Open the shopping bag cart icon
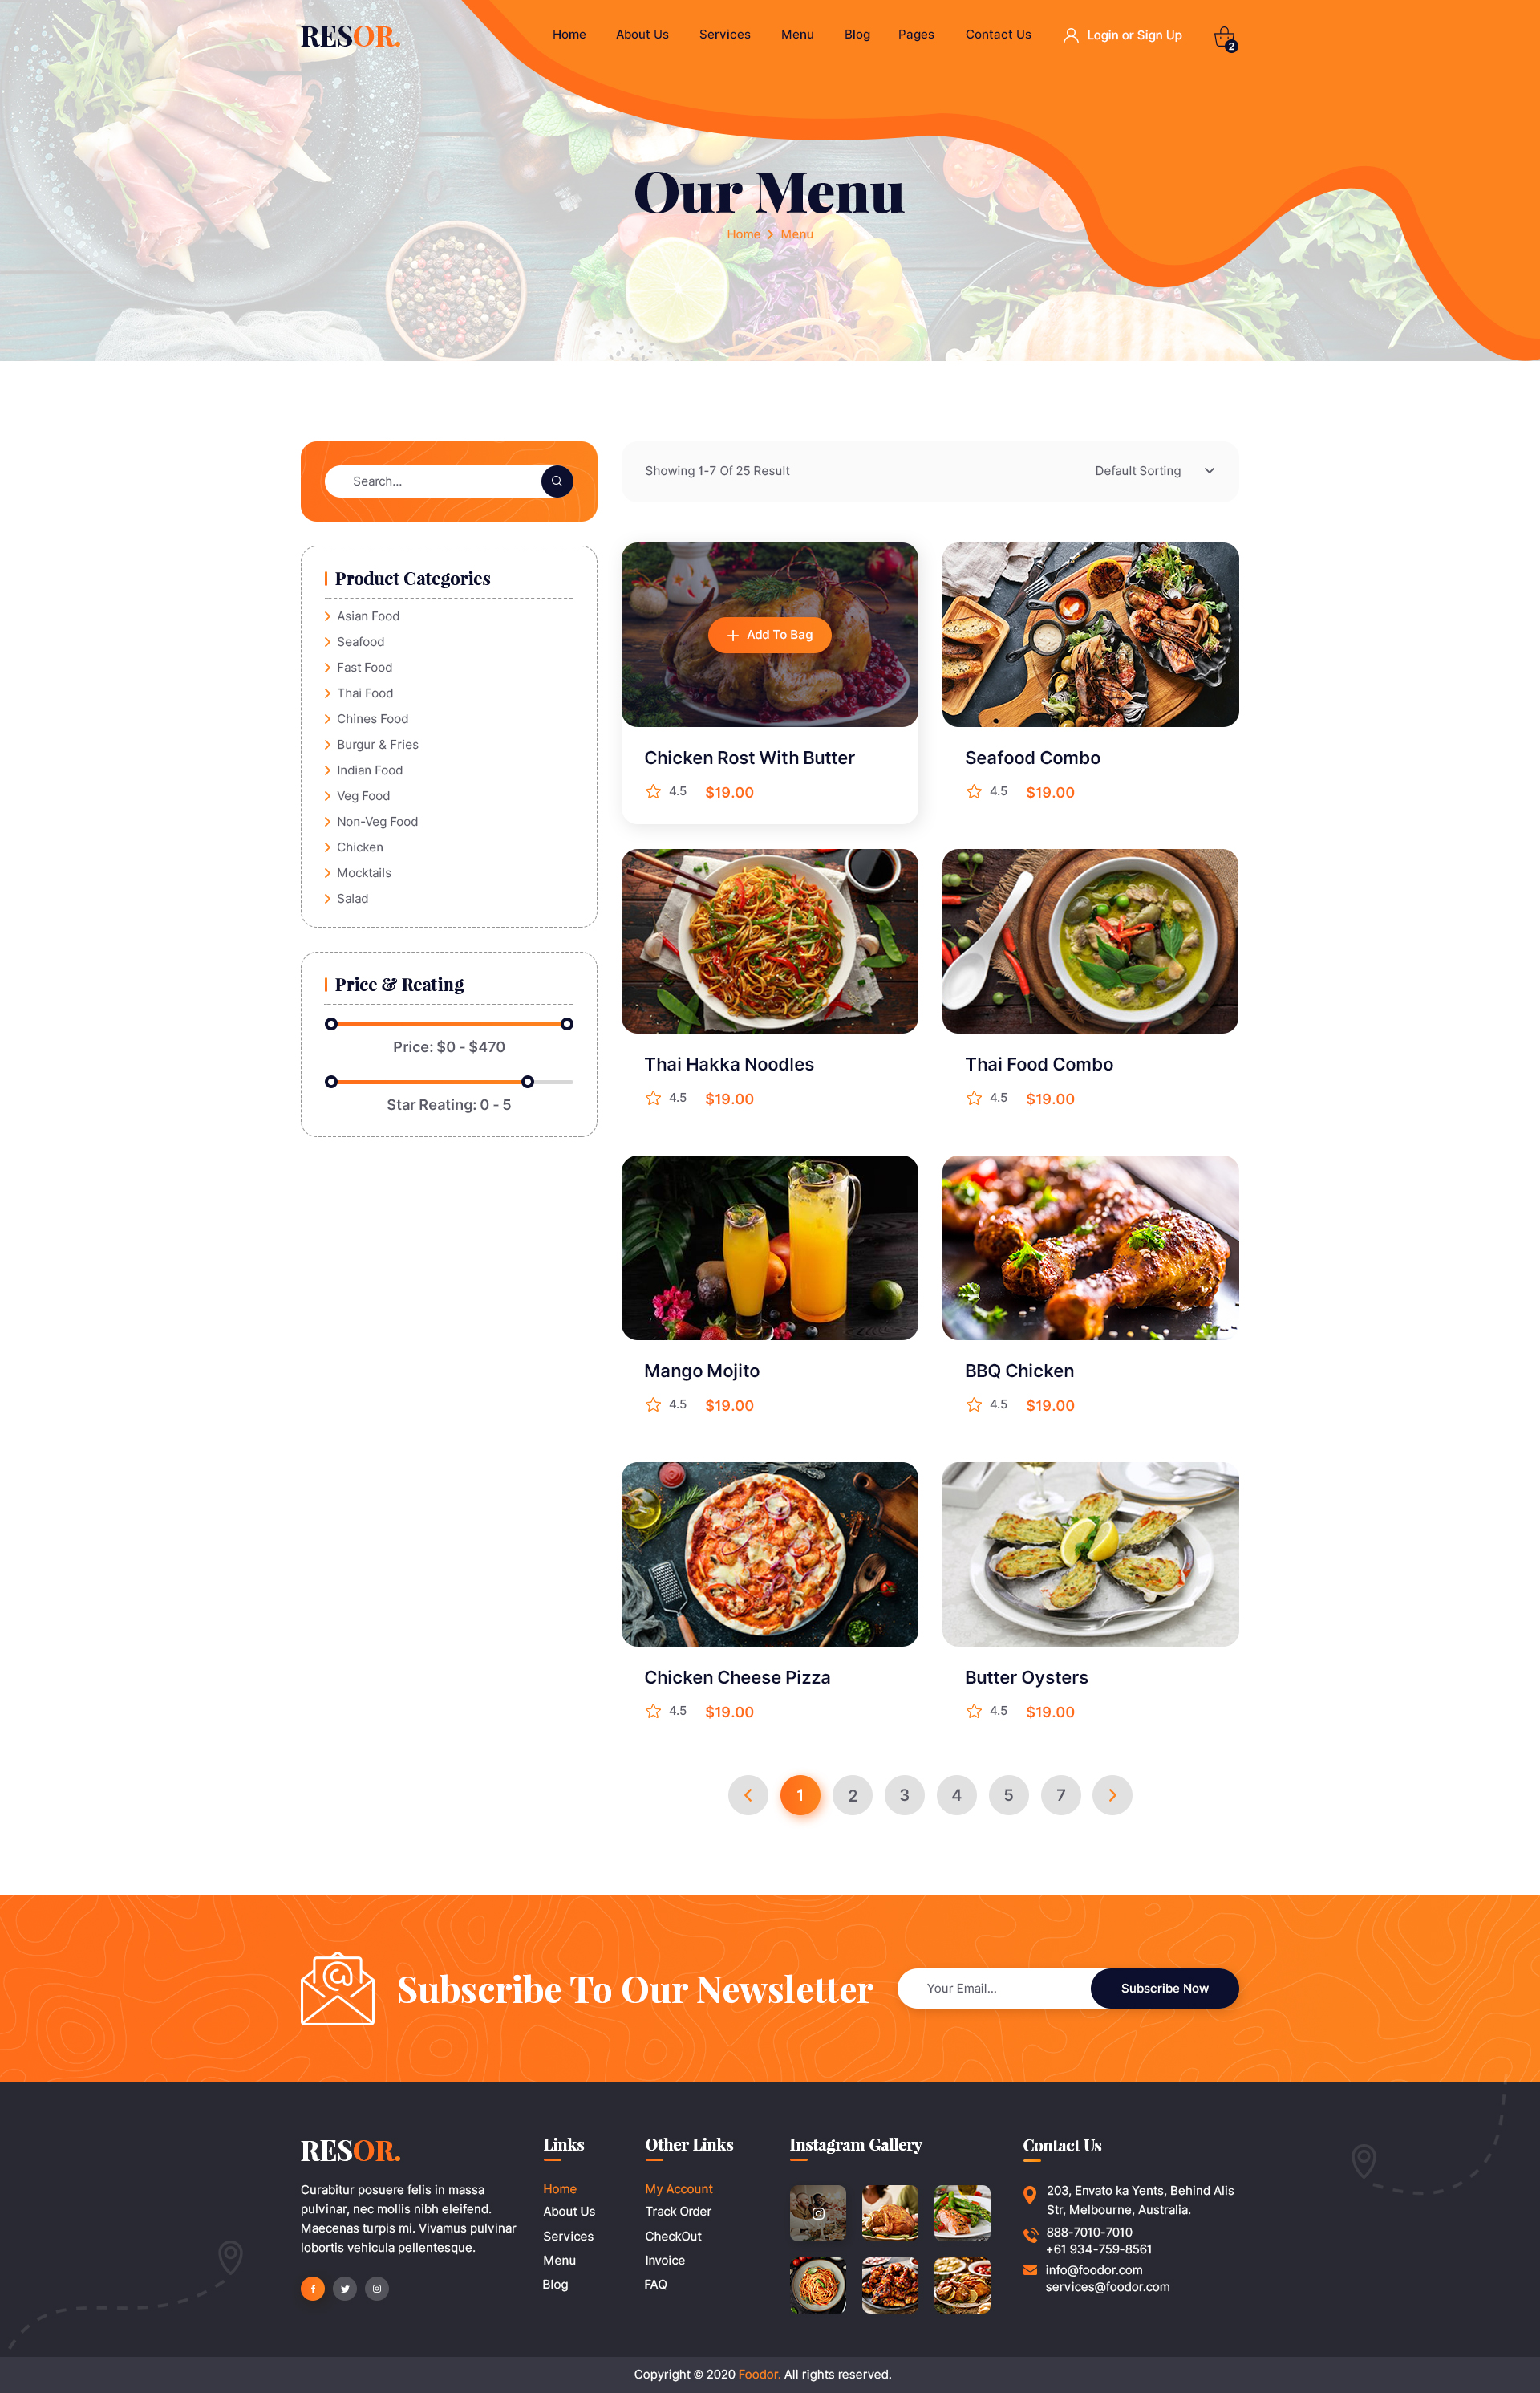Viewport: 1540px width, 2393px height. click(1225, 38)
